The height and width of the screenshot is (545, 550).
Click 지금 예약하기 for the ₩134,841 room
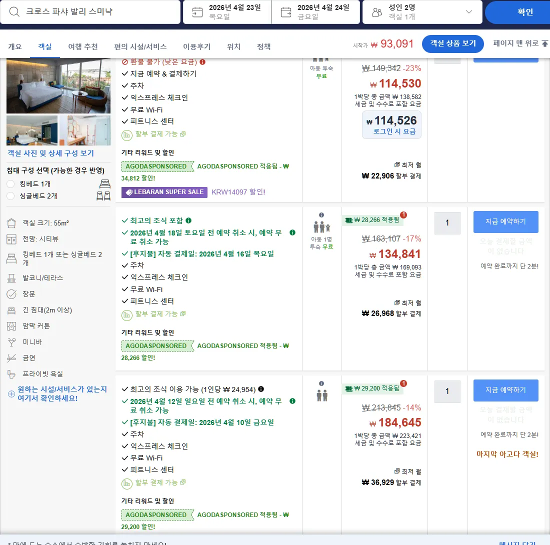tap(505, 221)
